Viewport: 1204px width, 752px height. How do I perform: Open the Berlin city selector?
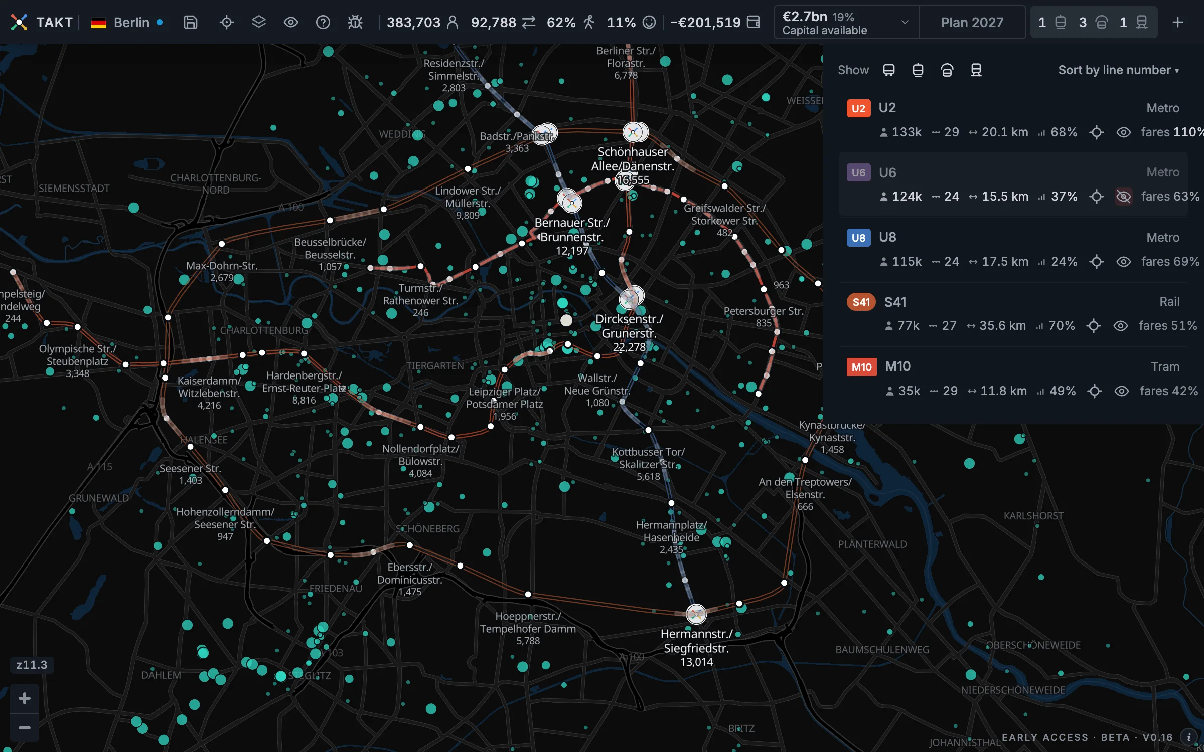(127, 22)
